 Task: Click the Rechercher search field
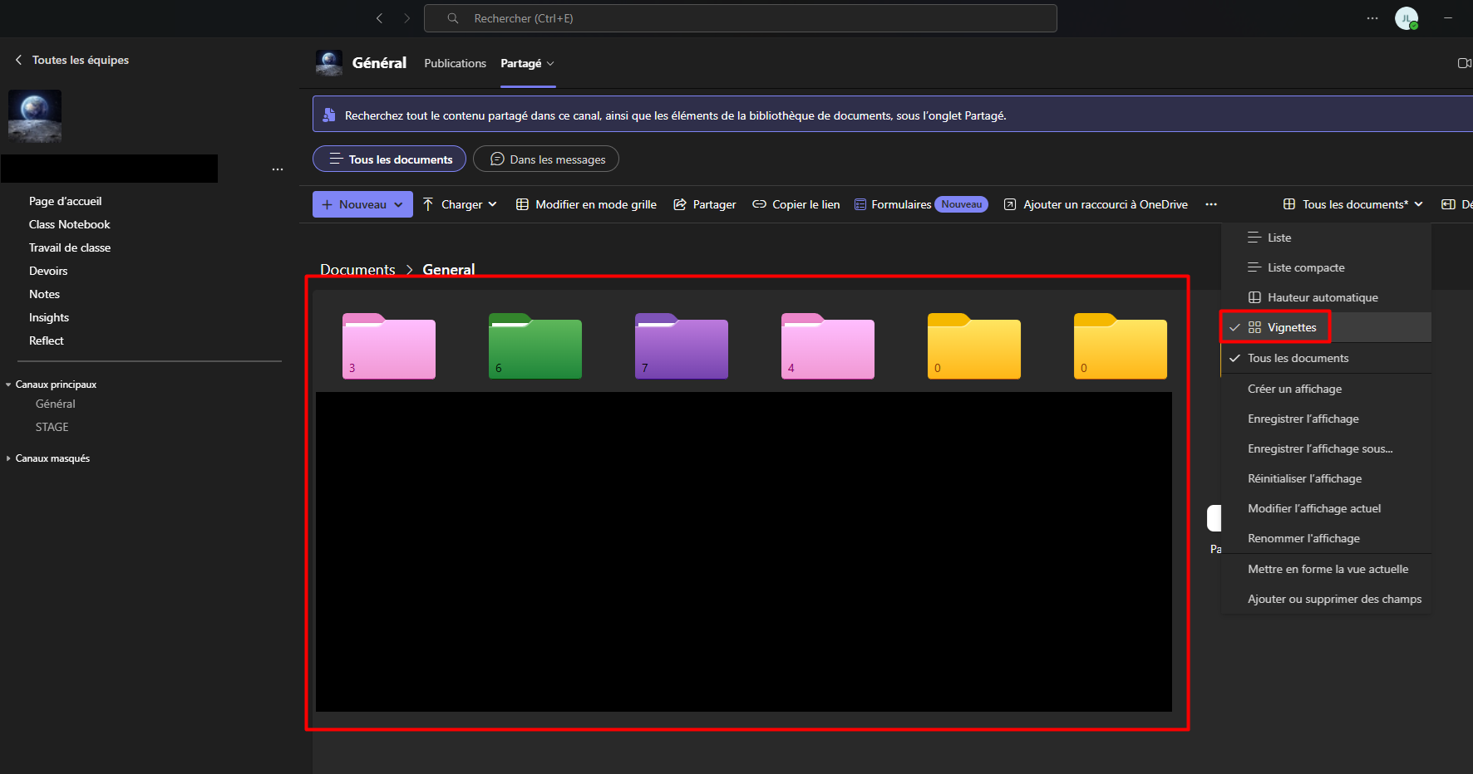point(741,18)
